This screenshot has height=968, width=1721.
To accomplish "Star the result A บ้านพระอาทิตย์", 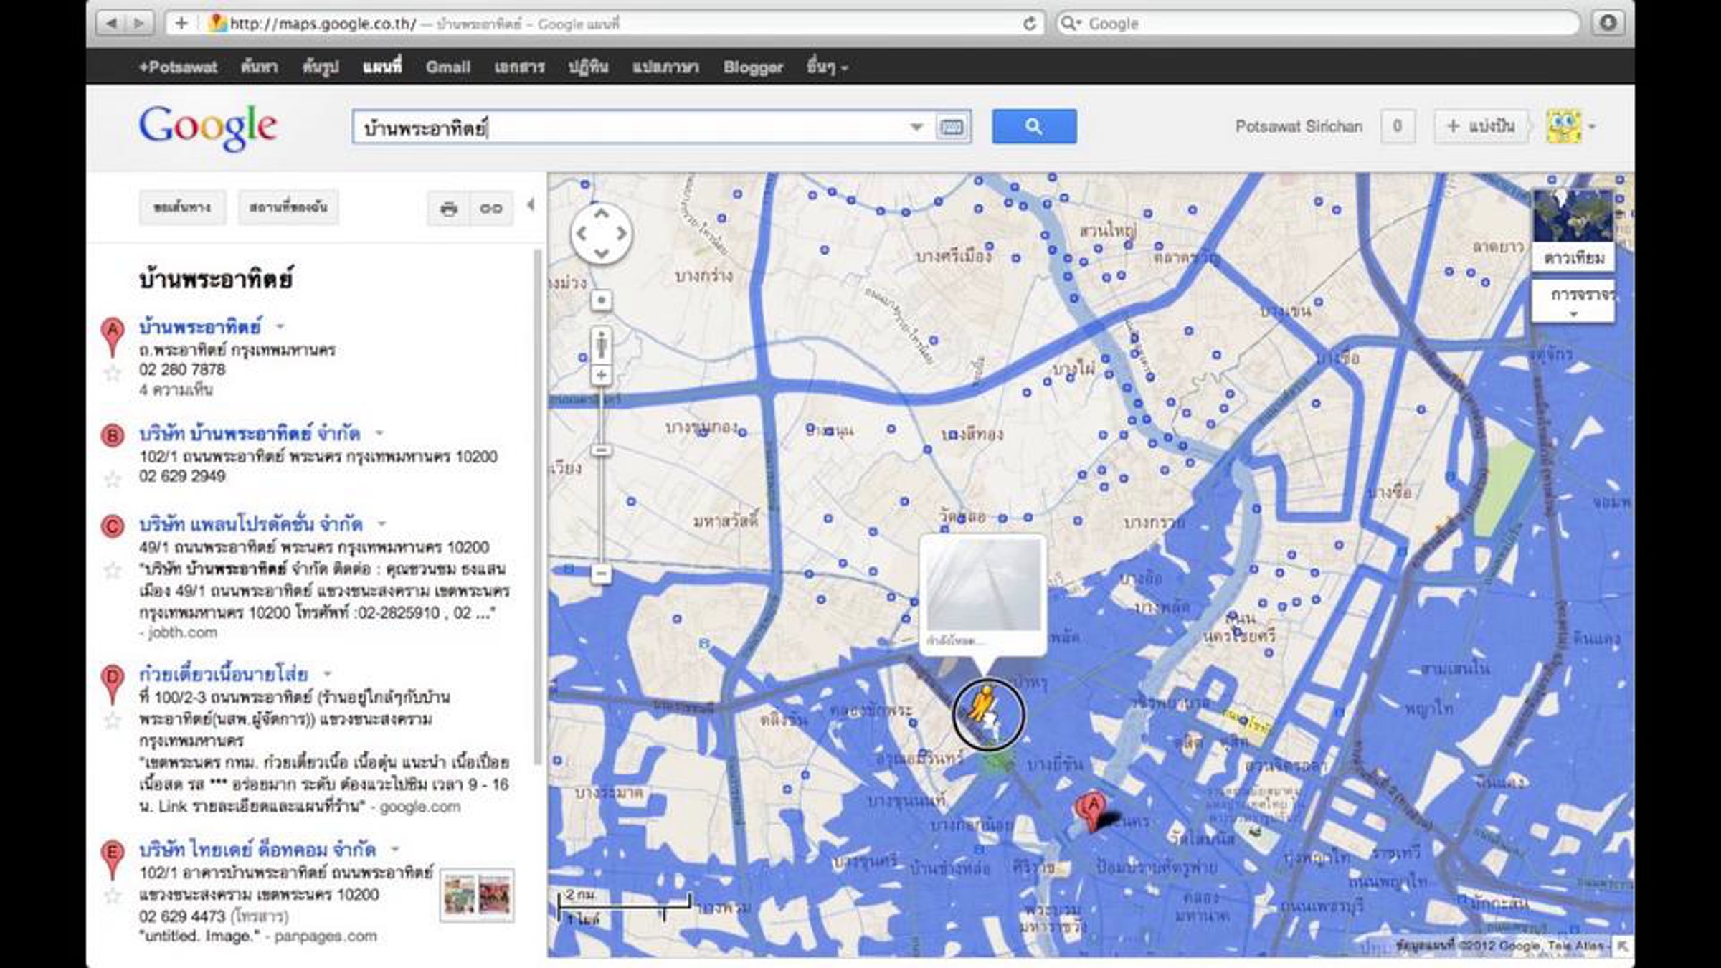I will tap(113, 374).
